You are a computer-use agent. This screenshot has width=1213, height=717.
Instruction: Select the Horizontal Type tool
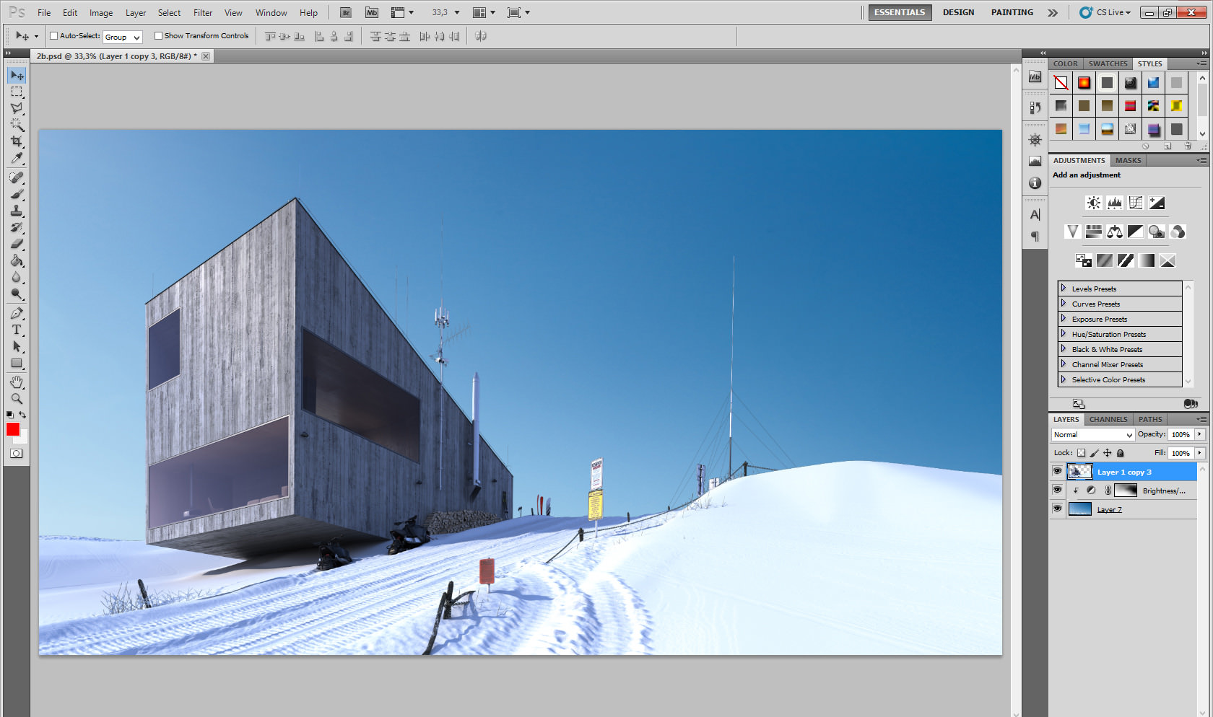(17, 330)
